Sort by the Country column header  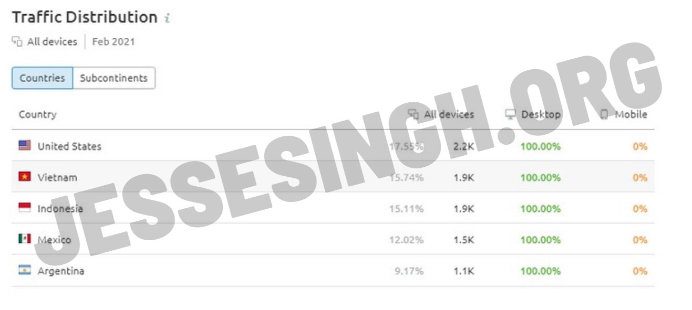coord(37,114)
